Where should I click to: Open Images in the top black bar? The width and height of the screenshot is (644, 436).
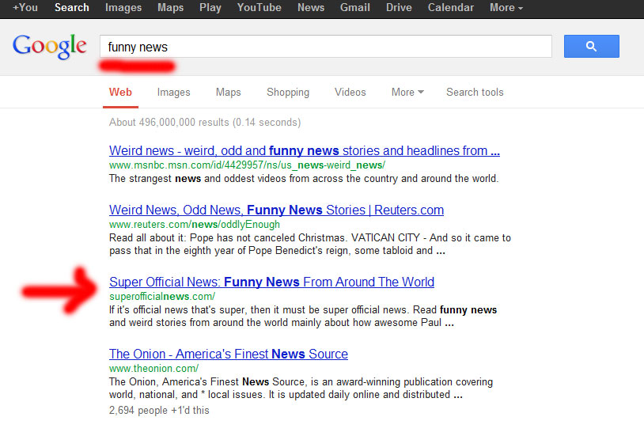(x=123, y=7)
